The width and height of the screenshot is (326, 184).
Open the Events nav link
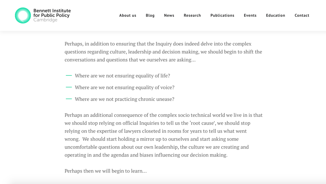(x=250, y=15)
